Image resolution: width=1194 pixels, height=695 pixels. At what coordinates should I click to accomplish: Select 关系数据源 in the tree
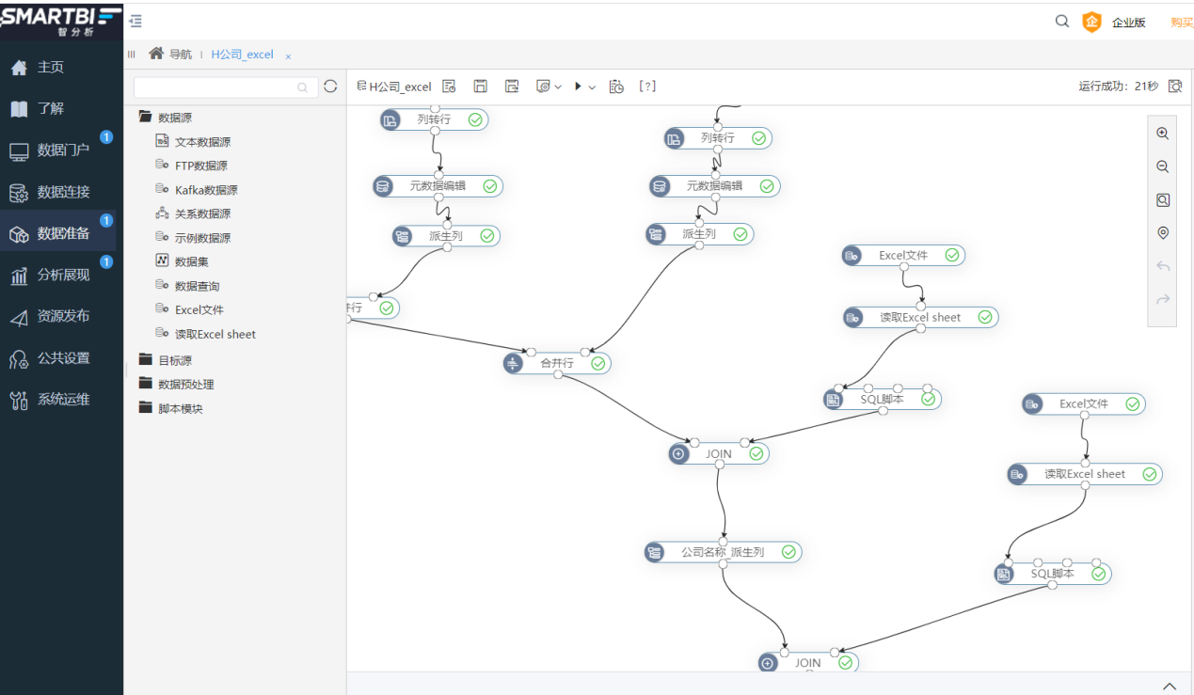(193, 214)
